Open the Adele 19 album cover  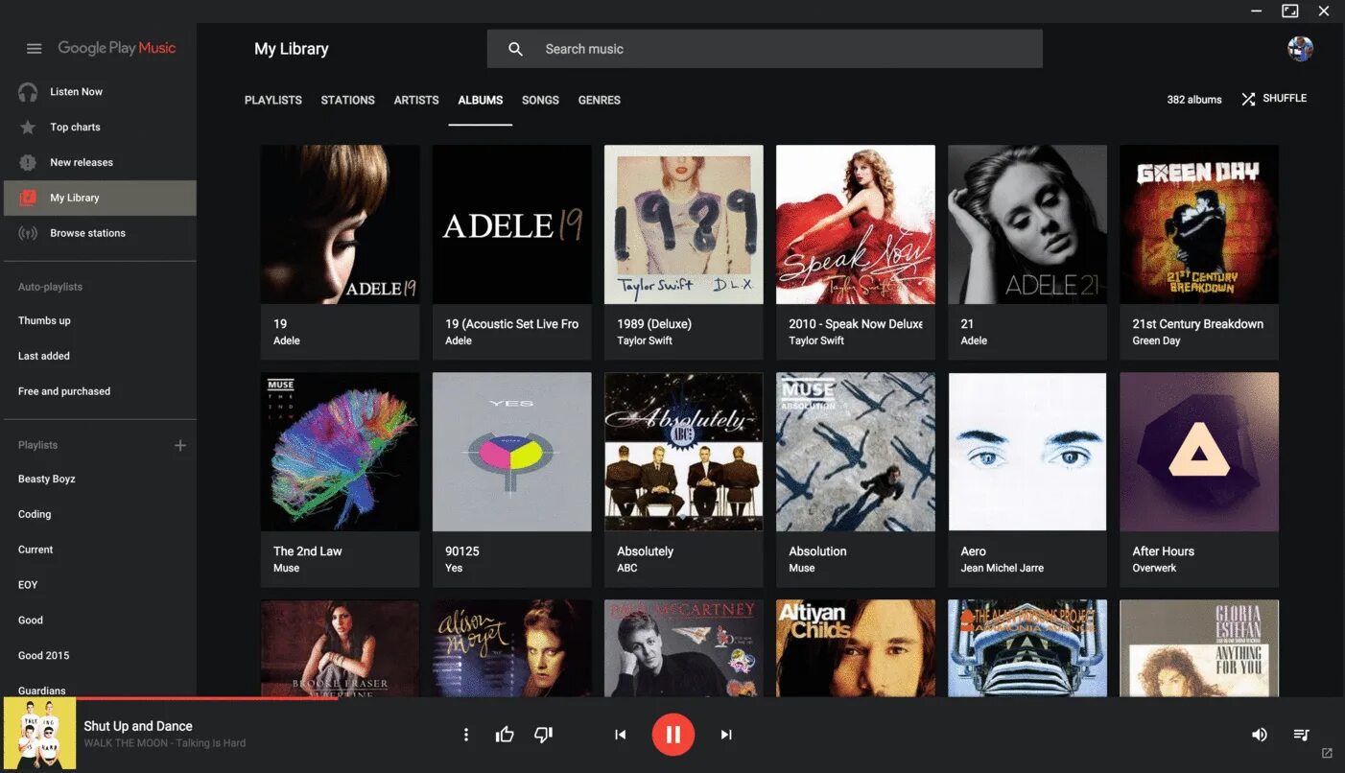point(340,224)
